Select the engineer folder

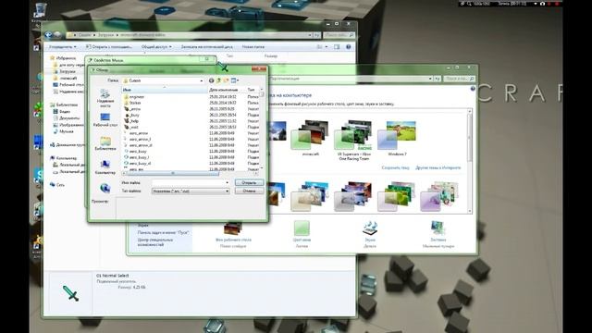134,96
